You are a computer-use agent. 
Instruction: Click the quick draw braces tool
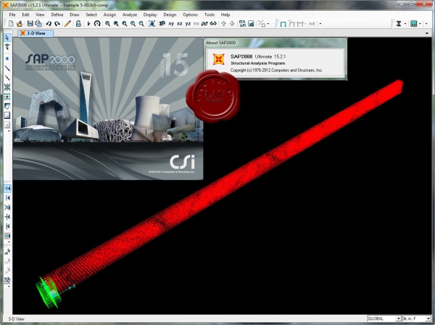pos(7,87)
